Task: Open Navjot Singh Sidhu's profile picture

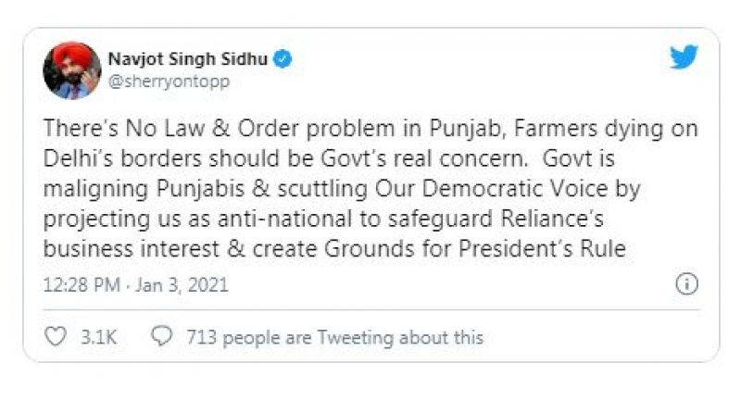Action: (72, 70)
